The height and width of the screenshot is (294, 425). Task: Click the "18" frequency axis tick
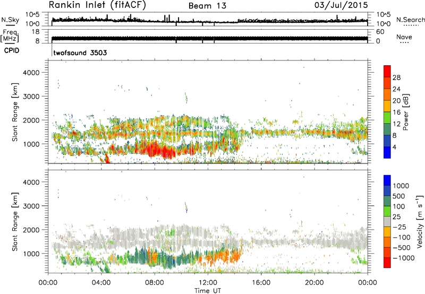tap(36, 32)
